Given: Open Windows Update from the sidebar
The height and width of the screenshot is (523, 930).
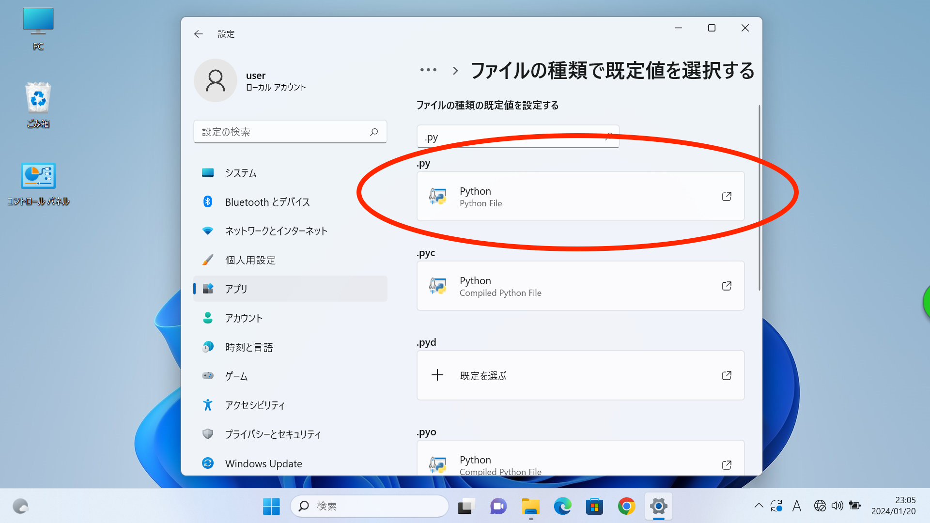Looking at the screenshot, I should tap(208, 463).
